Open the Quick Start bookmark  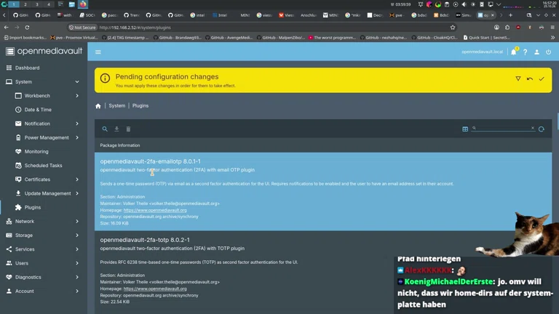[x=487, y=37]
